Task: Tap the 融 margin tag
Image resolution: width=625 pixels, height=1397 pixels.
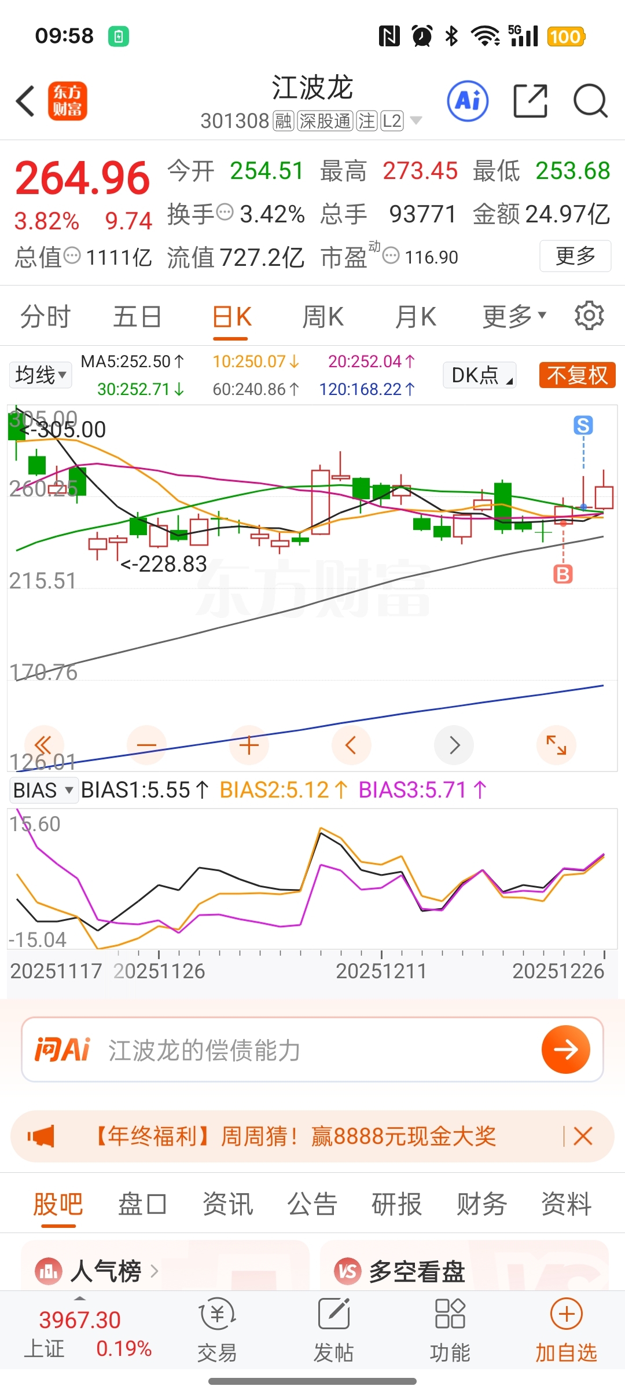Action: pos(284,120)
